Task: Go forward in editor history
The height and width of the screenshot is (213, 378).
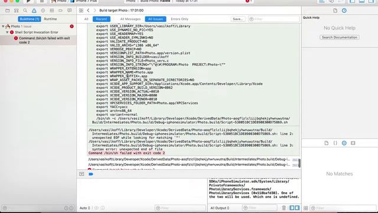Action: click(94, 11)
